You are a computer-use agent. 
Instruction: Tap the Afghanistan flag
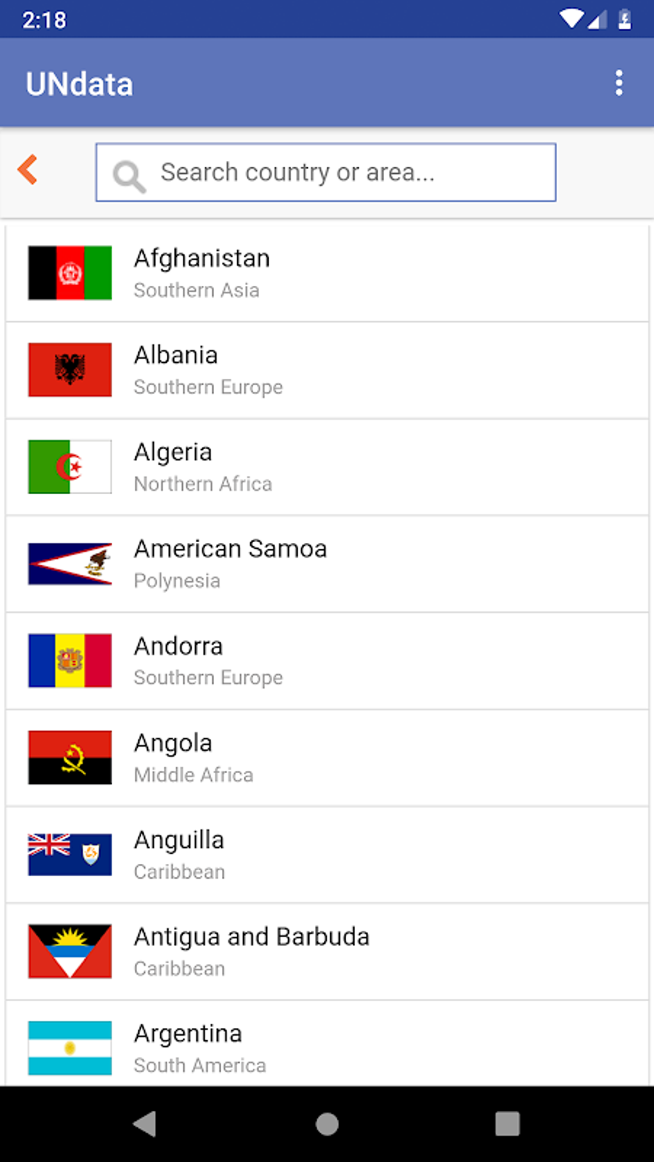(70, 273)
